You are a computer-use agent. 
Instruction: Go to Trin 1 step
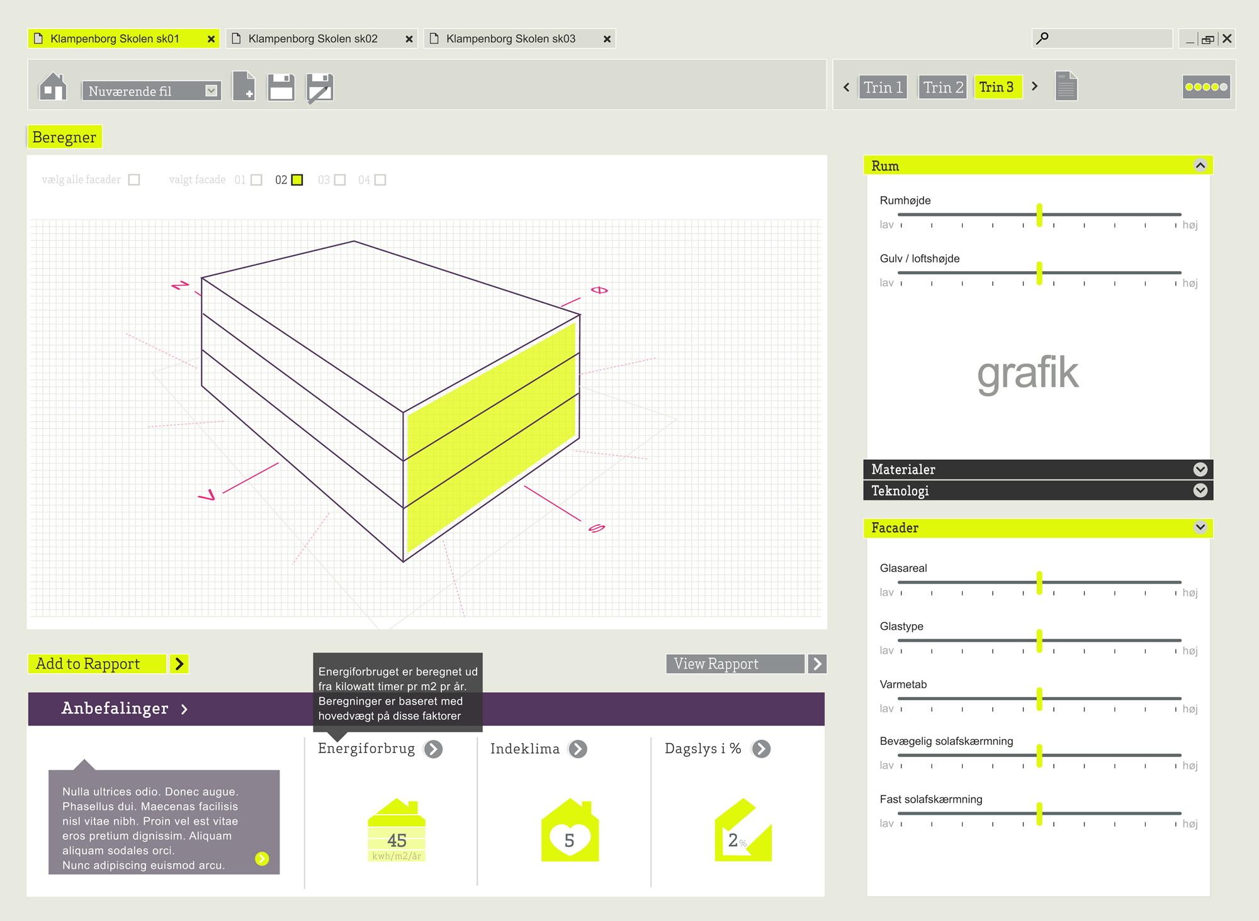tap(883, 87)
